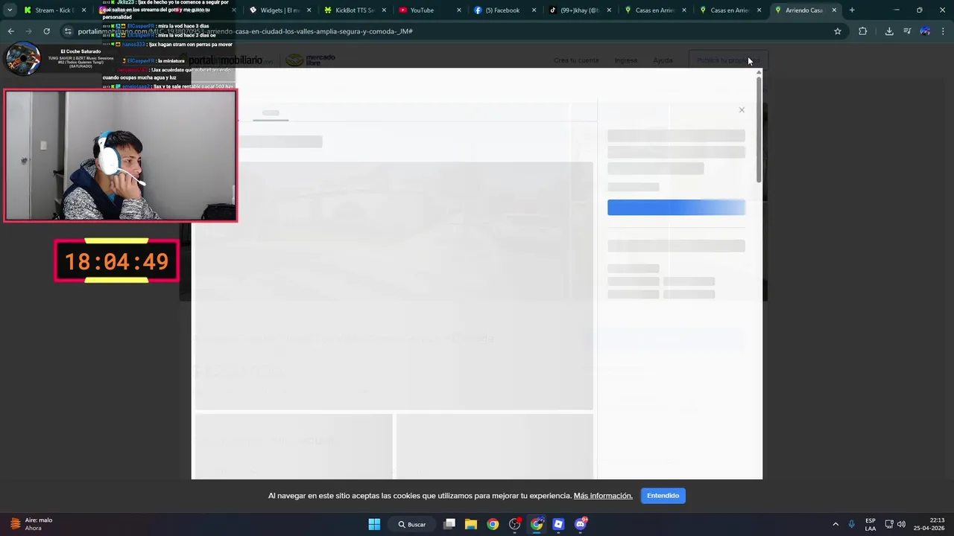The width and height of the screenshot is (954, 536).
Task: Open the volume tray icon
Action: click(x=901, y=524)
